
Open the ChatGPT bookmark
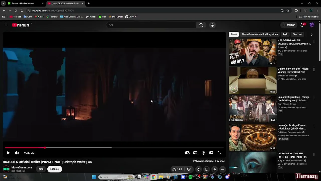[x=131, y=17]
